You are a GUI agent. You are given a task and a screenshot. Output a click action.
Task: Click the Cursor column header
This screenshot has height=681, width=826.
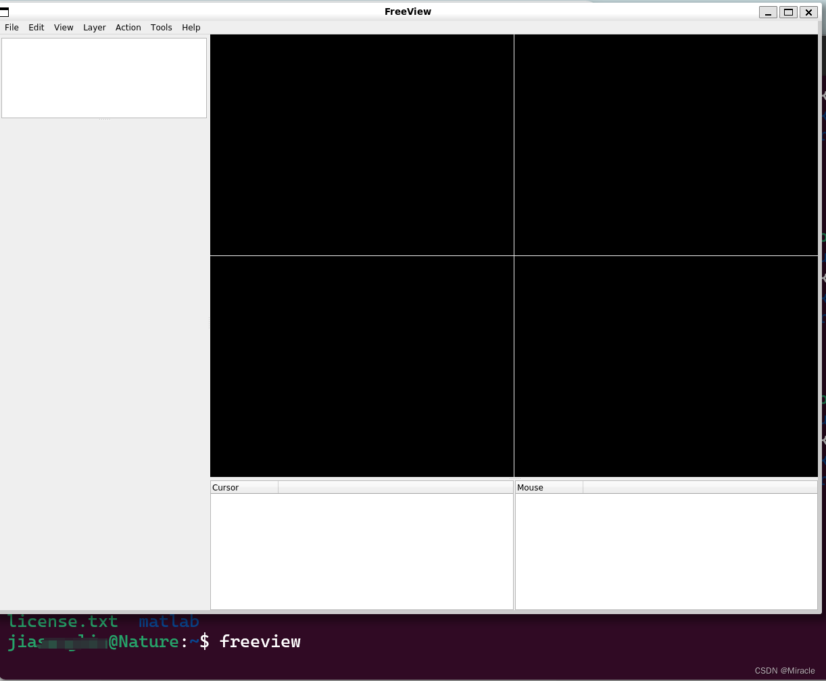[x=225, y=487]
